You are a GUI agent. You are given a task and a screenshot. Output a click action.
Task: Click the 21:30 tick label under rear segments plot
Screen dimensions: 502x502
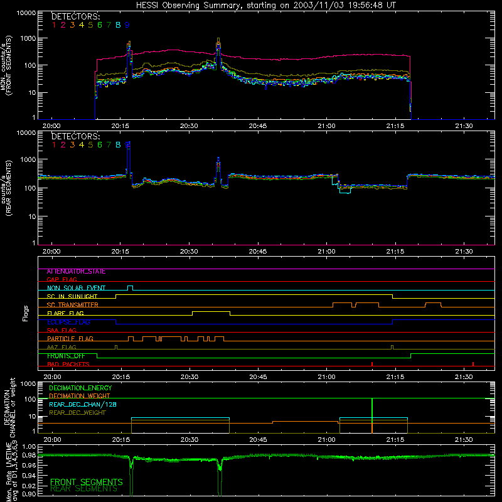pos(464,252)
